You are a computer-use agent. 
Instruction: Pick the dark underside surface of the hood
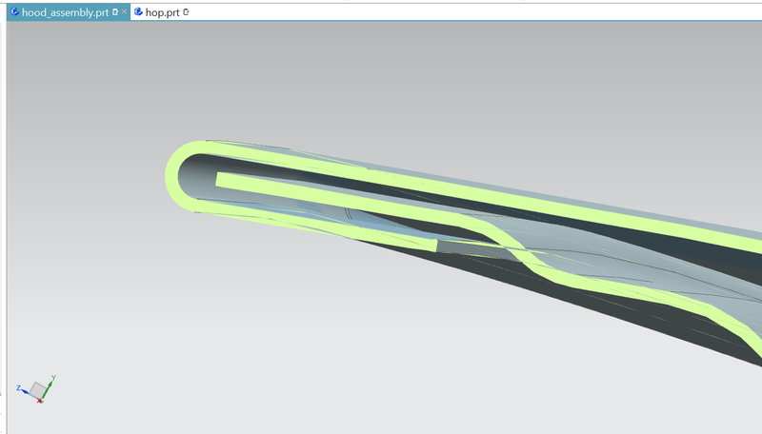571,305
